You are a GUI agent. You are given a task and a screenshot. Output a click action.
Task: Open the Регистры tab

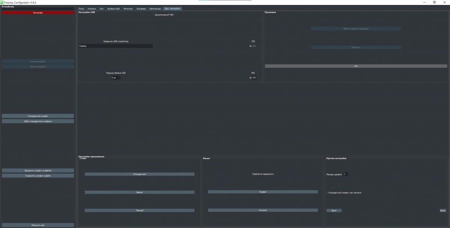[x=128, y=9]
